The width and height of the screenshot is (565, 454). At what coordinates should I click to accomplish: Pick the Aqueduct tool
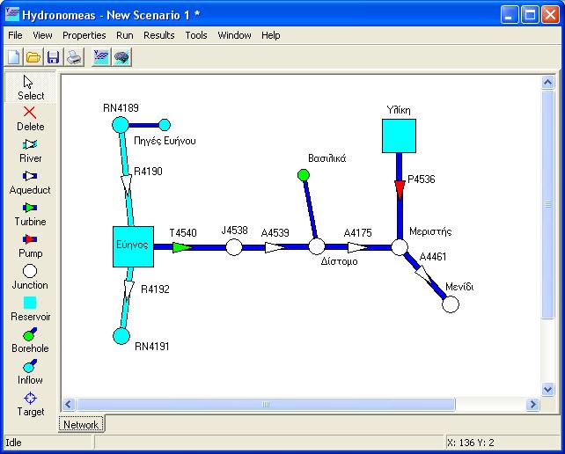tap(30, 182)
